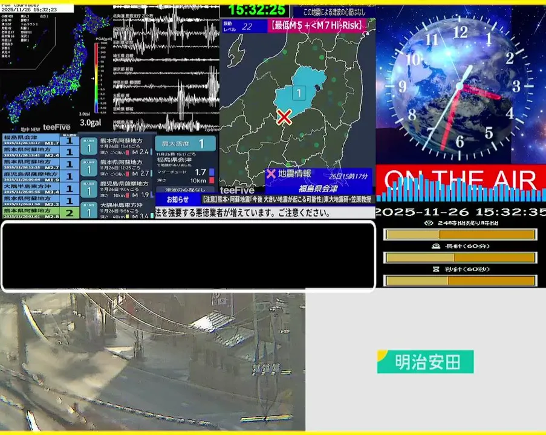Click the green 15:32:25 clock display
This screenshot has height=435, width=546.
tap(256, 10)
